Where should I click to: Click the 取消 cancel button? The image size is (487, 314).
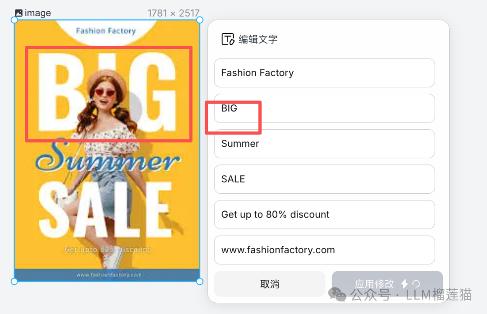(x=270, y=284)
